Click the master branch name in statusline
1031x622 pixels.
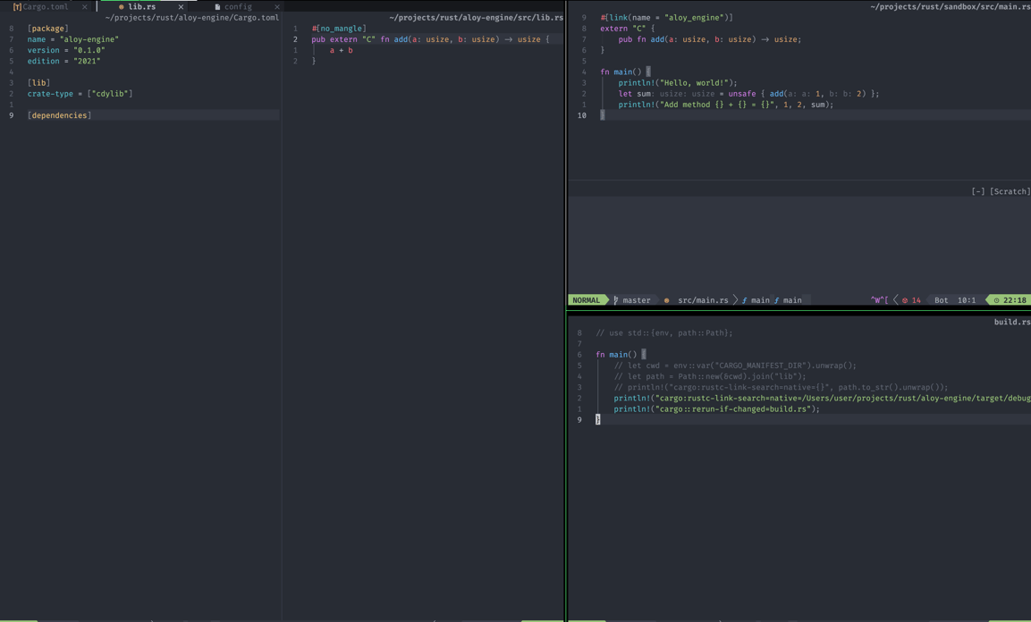pyautogui.click(x=637, y=300)
